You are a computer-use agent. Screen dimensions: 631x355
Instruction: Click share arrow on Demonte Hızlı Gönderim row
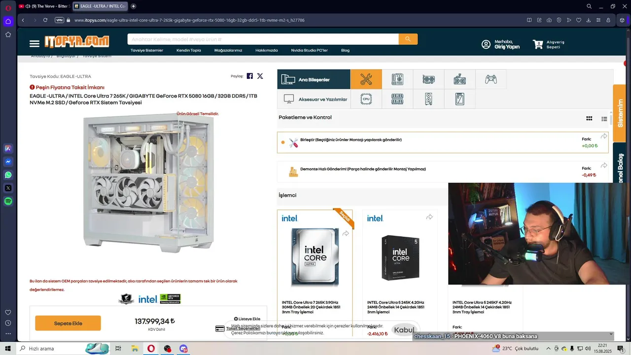point(604,166)
